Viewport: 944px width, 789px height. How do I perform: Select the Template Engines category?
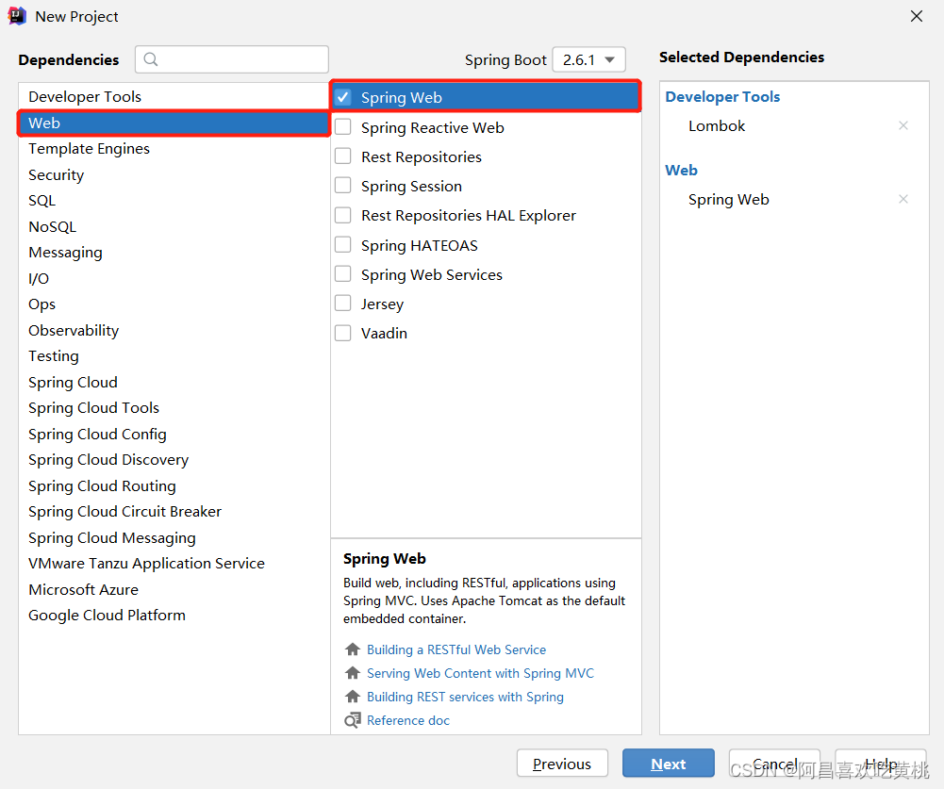(89, 149)
